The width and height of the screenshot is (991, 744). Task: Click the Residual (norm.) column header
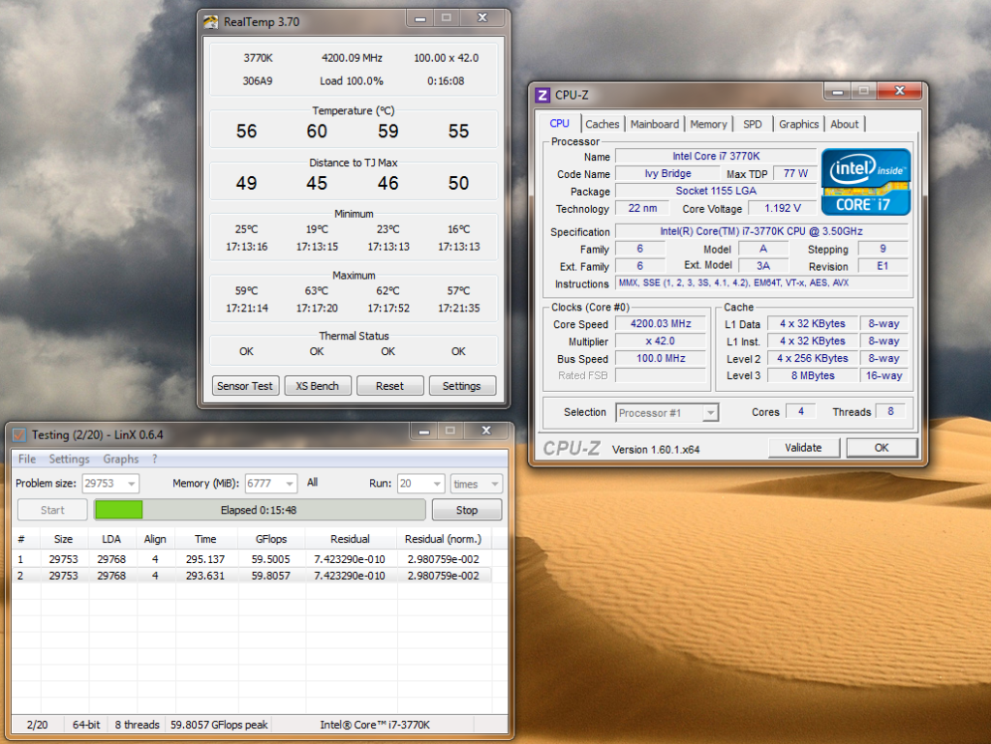pos(443,539)
